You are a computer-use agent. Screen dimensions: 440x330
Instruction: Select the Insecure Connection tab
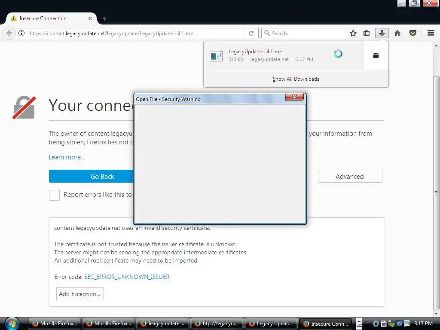click(52, 18)
